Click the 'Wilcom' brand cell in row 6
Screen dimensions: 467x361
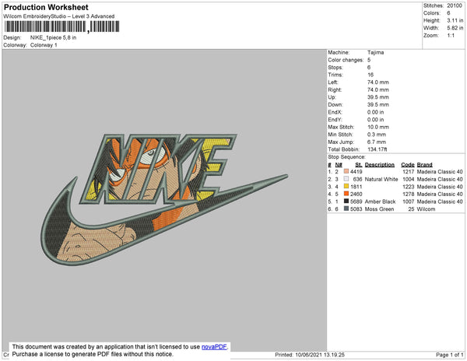[426, 209]
